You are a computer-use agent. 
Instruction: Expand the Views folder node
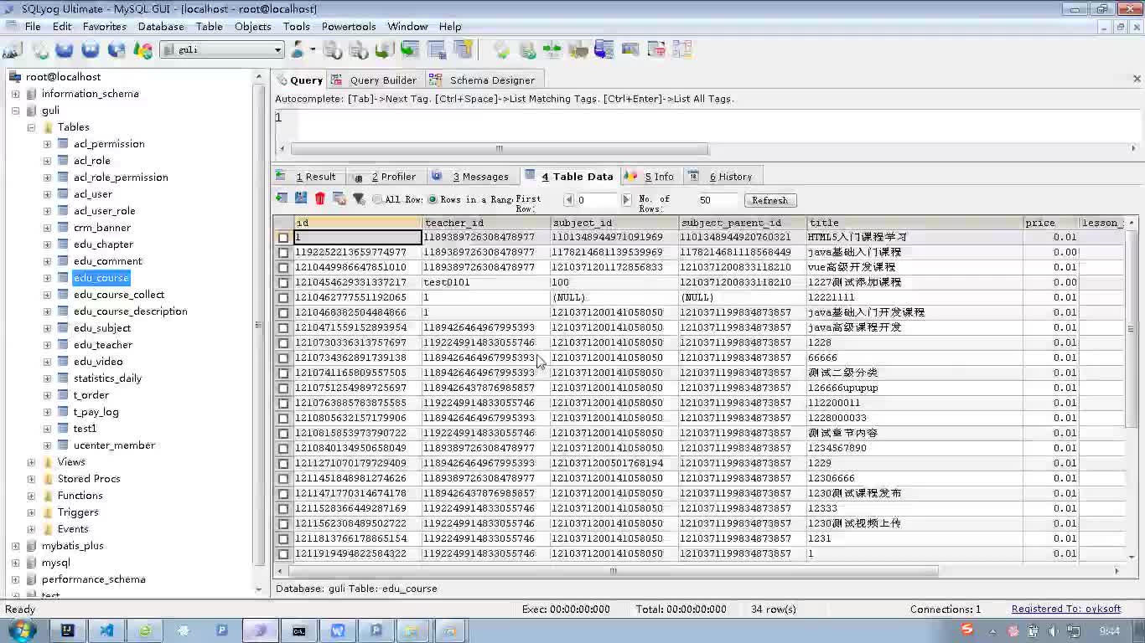(x=31, y=462)
